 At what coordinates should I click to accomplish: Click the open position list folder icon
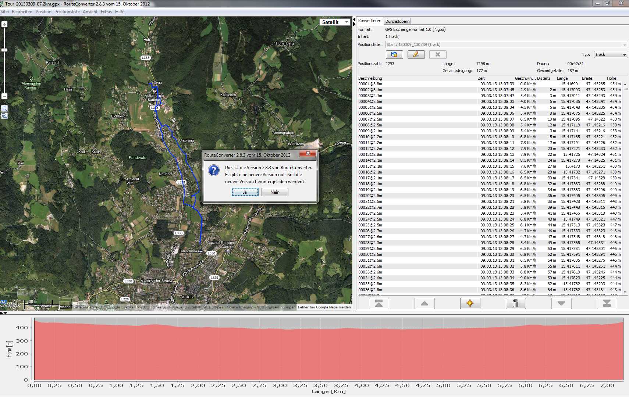coord(394,54)
